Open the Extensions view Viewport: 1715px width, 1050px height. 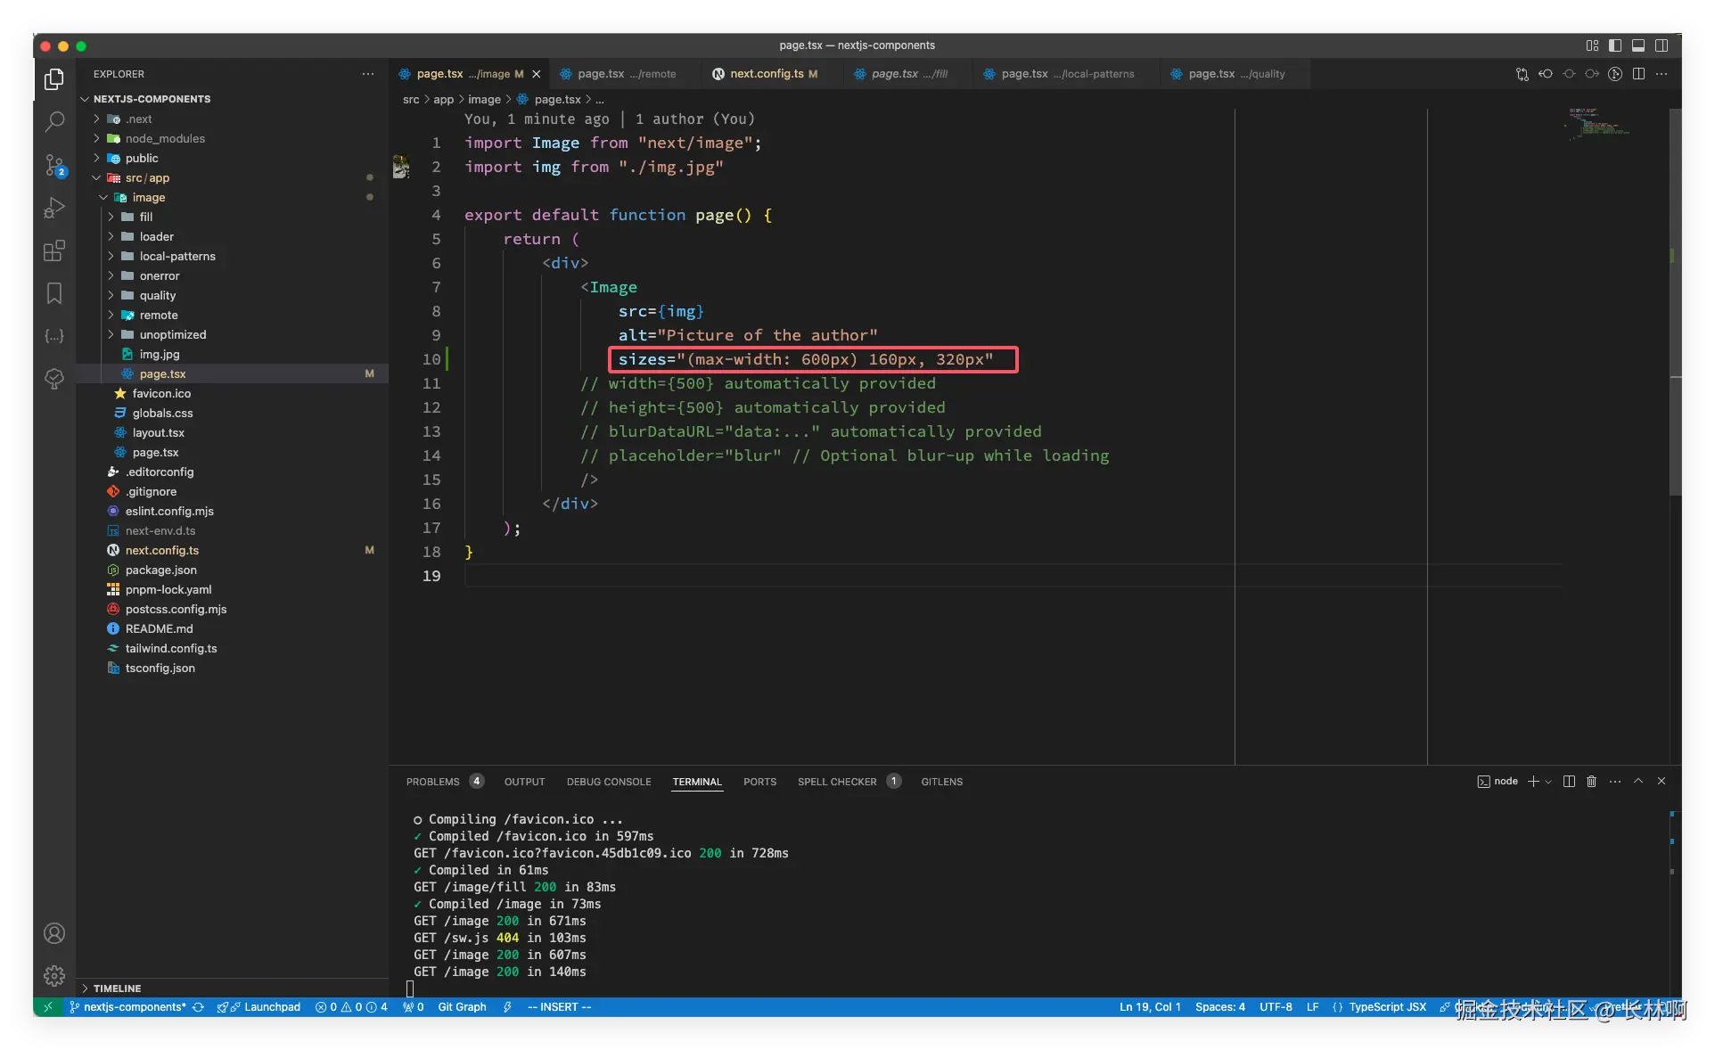[x=54, y=250]
